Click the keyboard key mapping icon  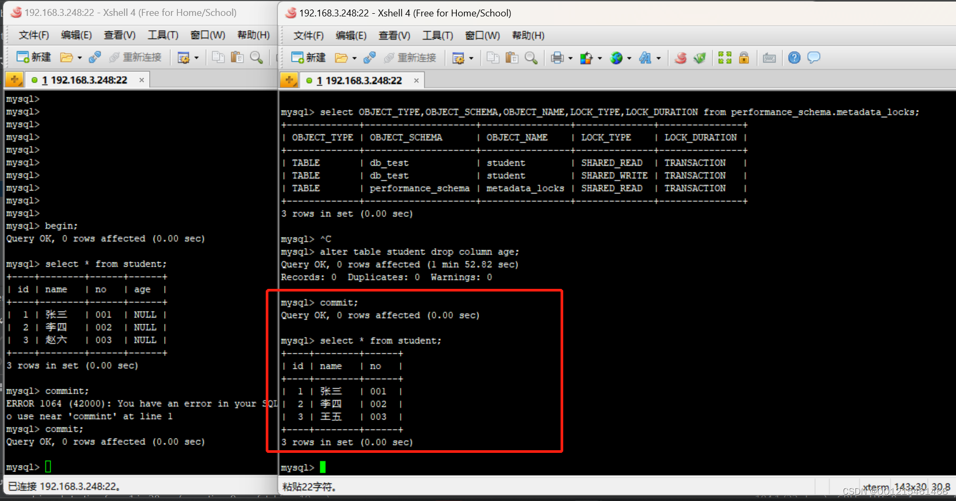pos(769,58)
